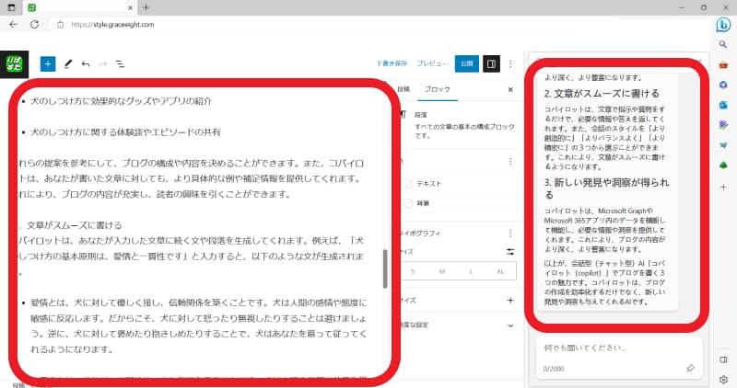Screen dimensions: 737x388
Task: Click the site info lock icon
Action: coord(60,25)
